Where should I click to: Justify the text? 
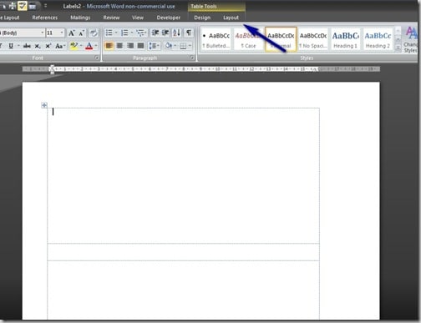click(x=141, y=46)
